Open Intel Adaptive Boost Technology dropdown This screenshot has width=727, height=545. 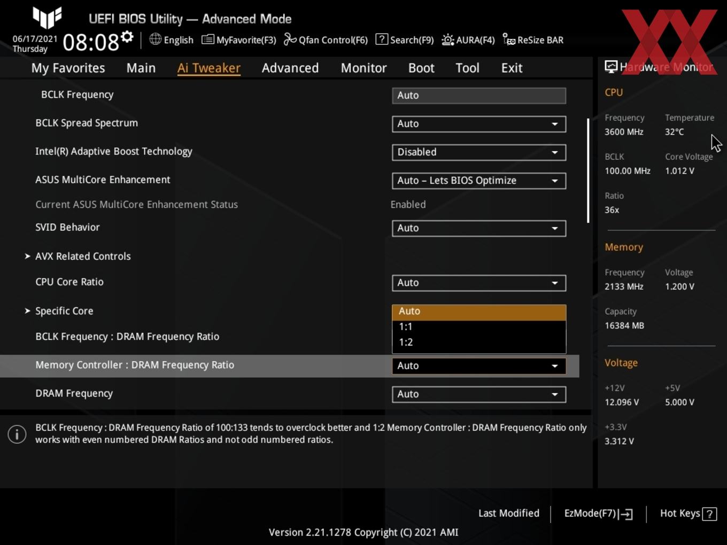(479, 152)
